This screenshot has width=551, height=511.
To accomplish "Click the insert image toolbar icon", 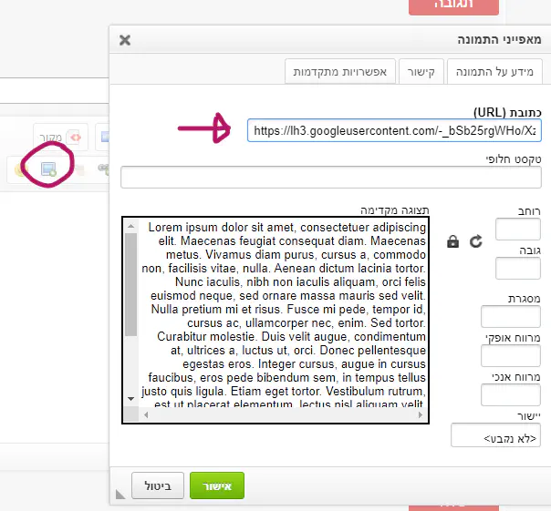I will (48, 168).
